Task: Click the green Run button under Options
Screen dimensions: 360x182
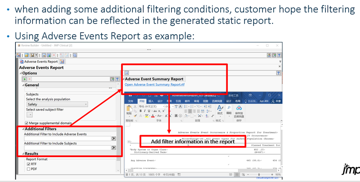Action: 25,79
